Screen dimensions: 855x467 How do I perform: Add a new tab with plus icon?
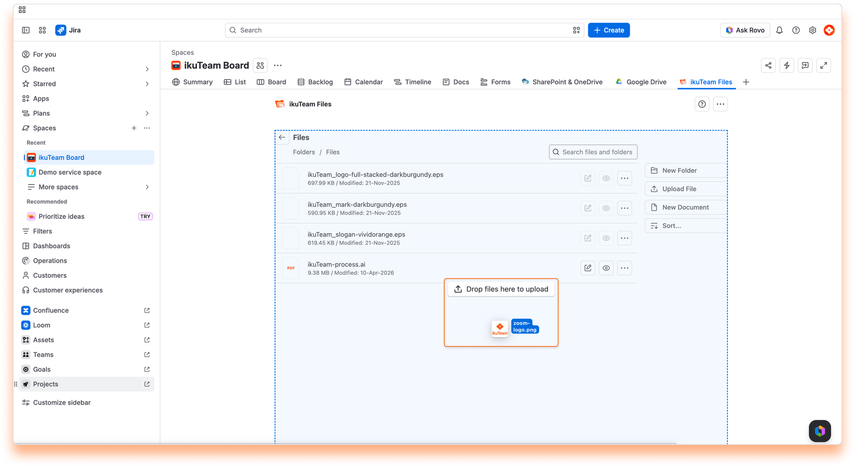746,82
